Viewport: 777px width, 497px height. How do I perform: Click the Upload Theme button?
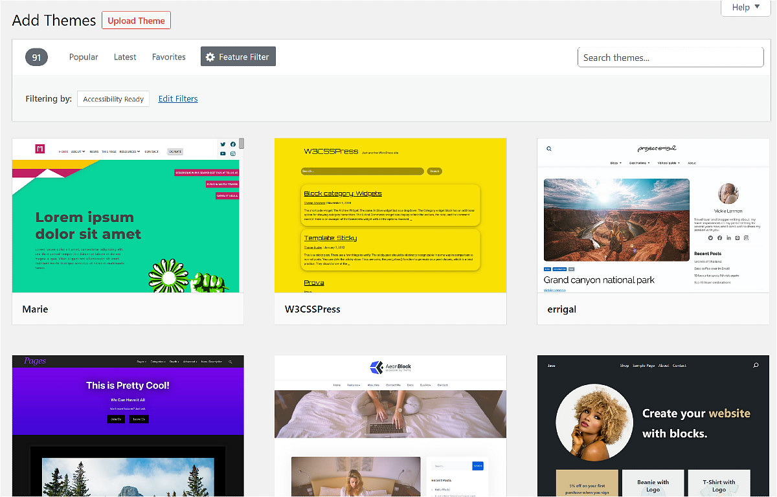pos(136,20)
